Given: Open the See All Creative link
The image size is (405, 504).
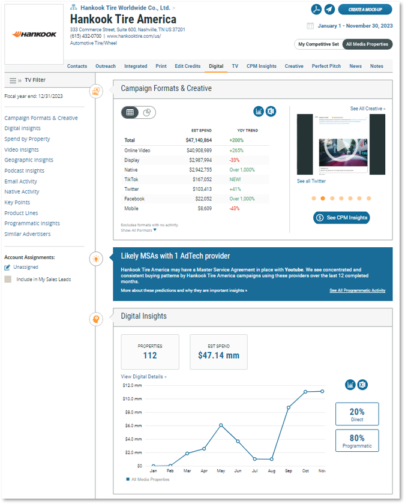Looking at the screenshot, I should point(368,109).
